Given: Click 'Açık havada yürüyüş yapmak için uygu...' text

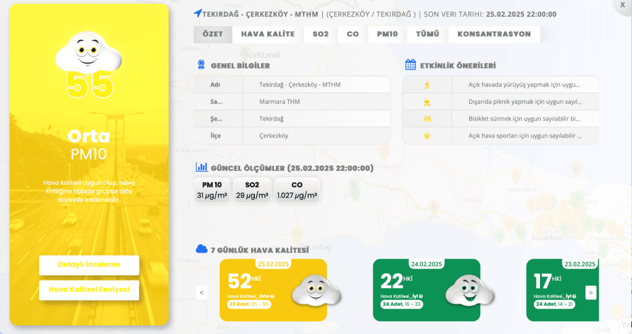Looking at the screenshot, I should 524,85.
